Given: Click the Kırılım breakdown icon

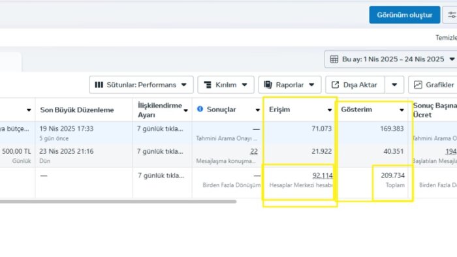Looking at the screenshot, I should point(208,85).
